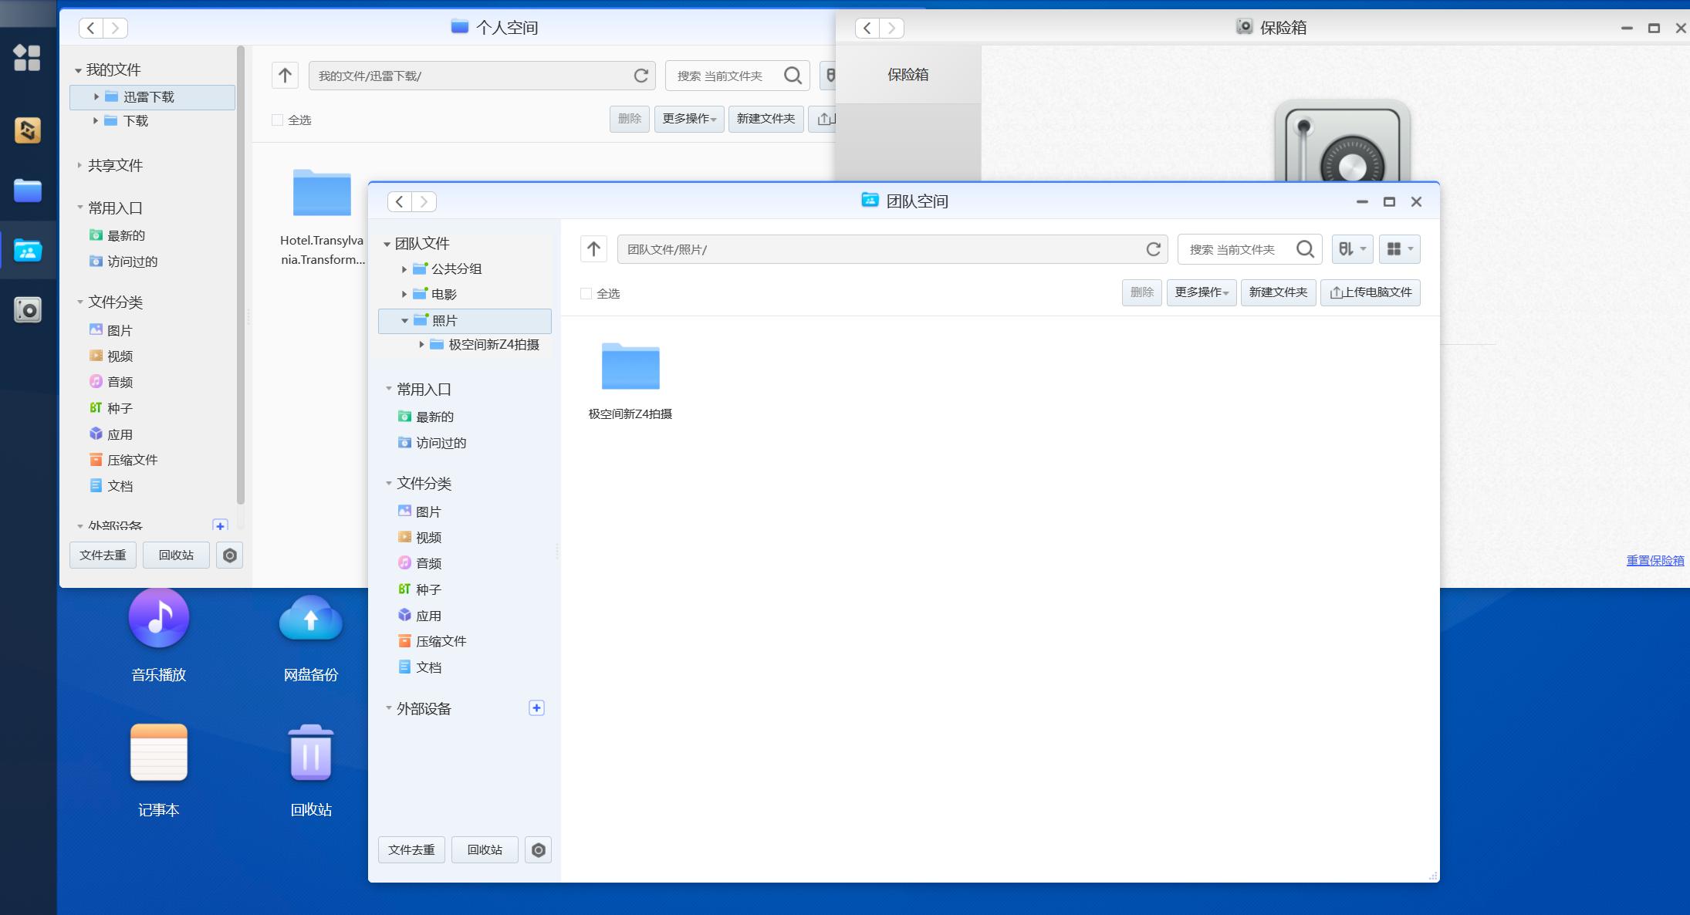Open the 网盘备份 cloud icon
The width and height of the screenshot is (1690, 915).
pyautogui.click(x=310, y=619)
